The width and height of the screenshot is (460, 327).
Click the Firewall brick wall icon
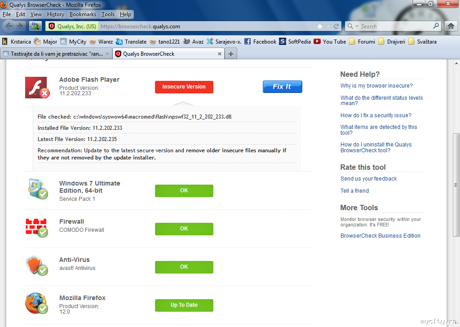coord(37,228)
